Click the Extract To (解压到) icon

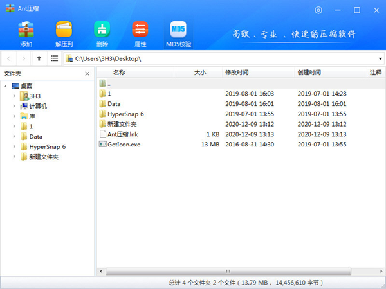64,30
